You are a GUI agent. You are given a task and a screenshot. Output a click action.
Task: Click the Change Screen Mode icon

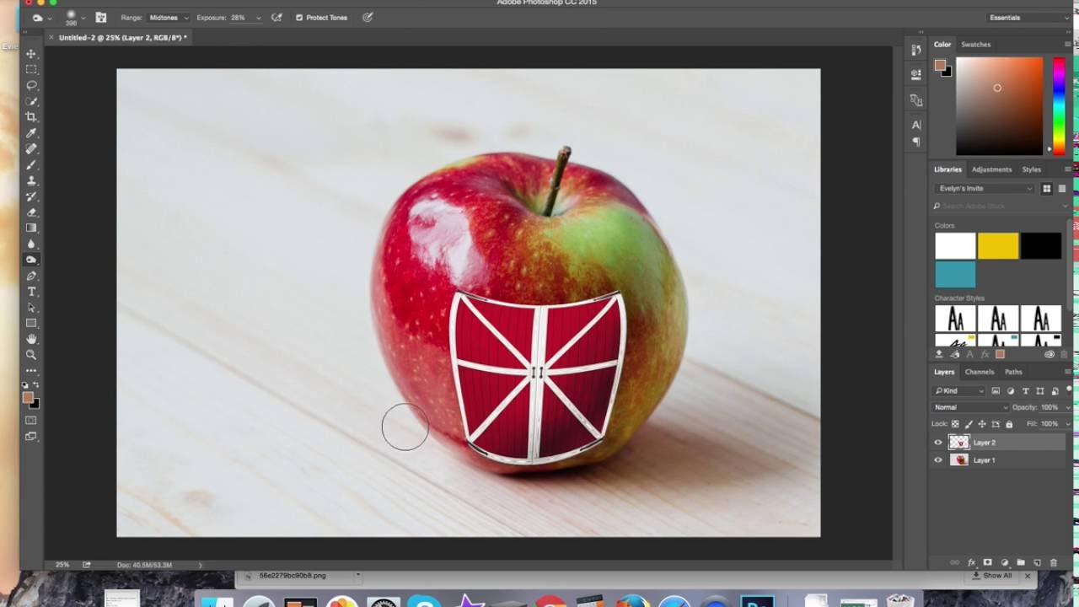pyautogui.click(x=31, y=436)
